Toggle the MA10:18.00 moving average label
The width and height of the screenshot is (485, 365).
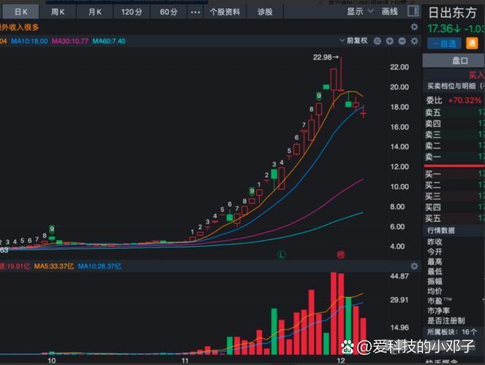(29, 41)
